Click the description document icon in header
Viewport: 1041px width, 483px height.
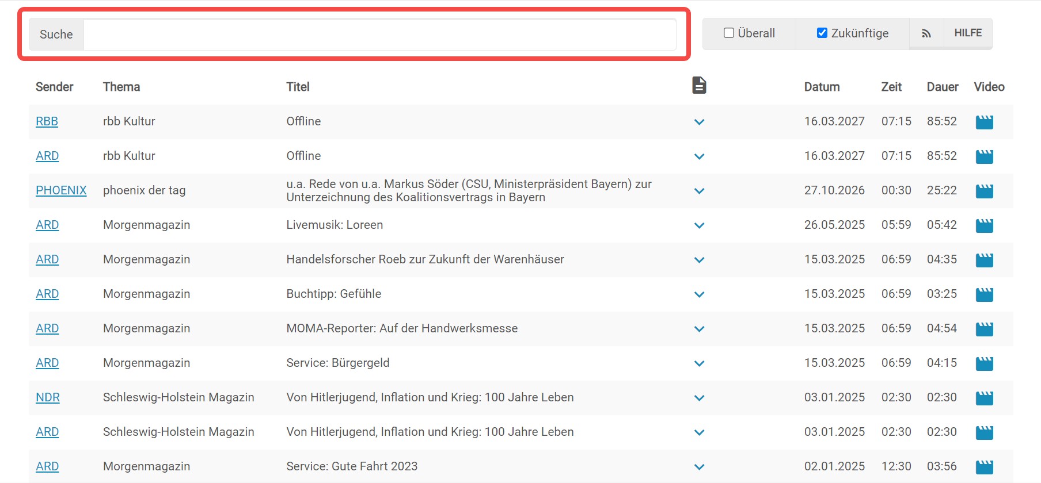coord(699,86)
